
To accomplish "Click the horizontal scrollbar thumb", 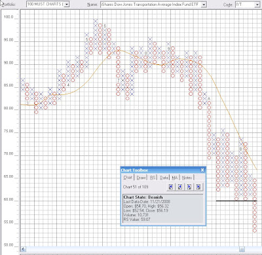I will (242, 249).
